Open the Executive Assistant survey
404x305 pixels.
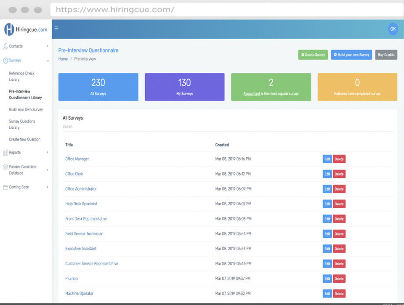[81, 249]
